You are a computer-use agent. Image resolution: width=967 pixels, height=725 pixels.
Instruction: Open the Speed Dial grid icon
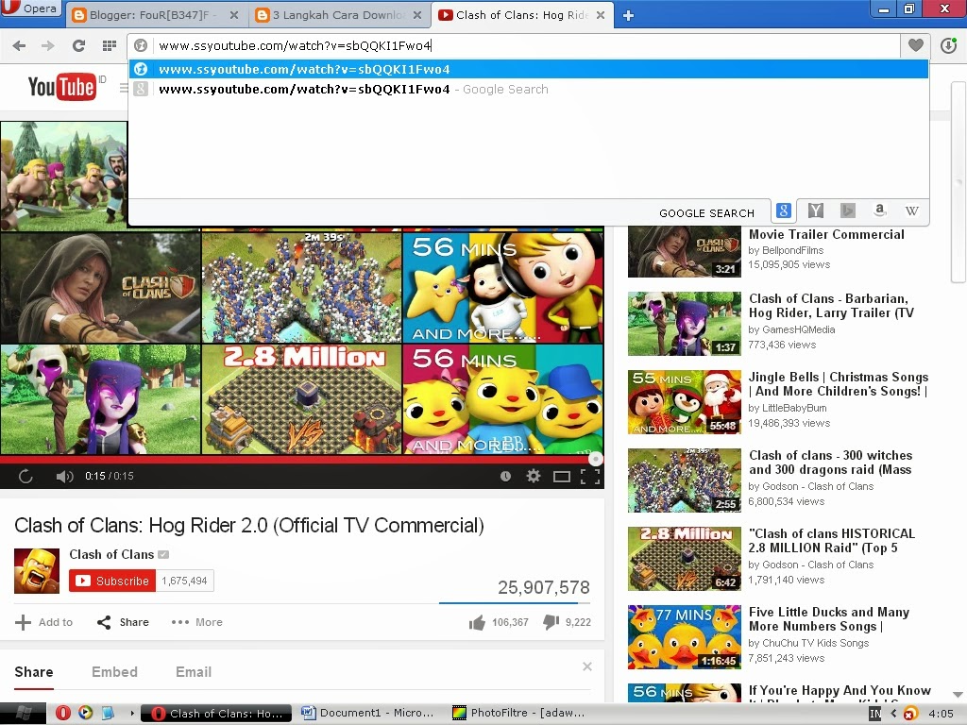coord(110,45)
